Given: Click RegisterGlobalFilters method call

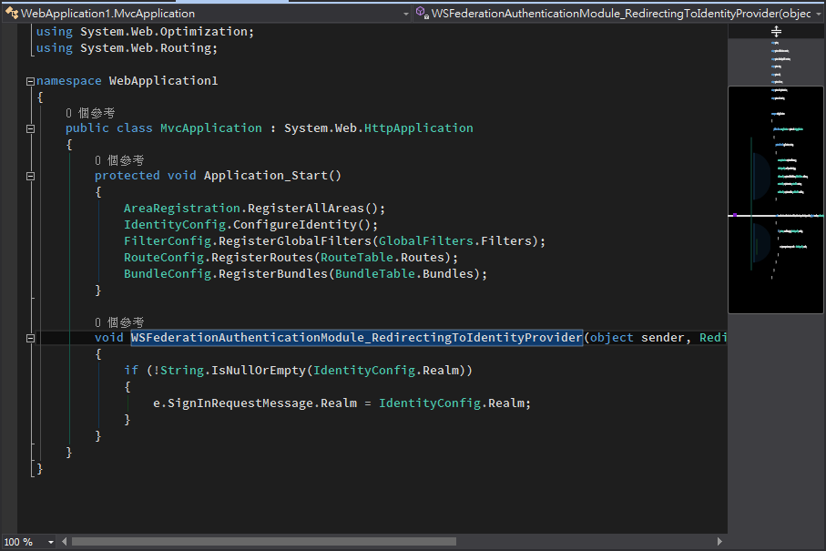Looking at the screenshot, I should point(294,240).
